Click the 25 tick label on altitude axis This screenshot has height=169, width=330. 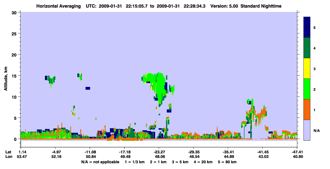[x=14, y=33]
